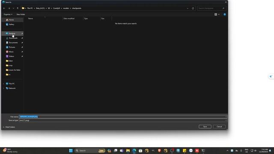This screenshot has width=274, height=154.
Task: Open the Organize menu
Action: 8,14
